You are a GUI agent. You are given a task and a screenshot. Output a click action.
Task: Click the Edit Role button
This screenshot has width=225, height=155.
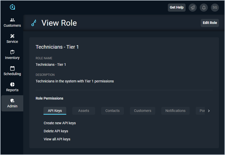pos(210,23)
